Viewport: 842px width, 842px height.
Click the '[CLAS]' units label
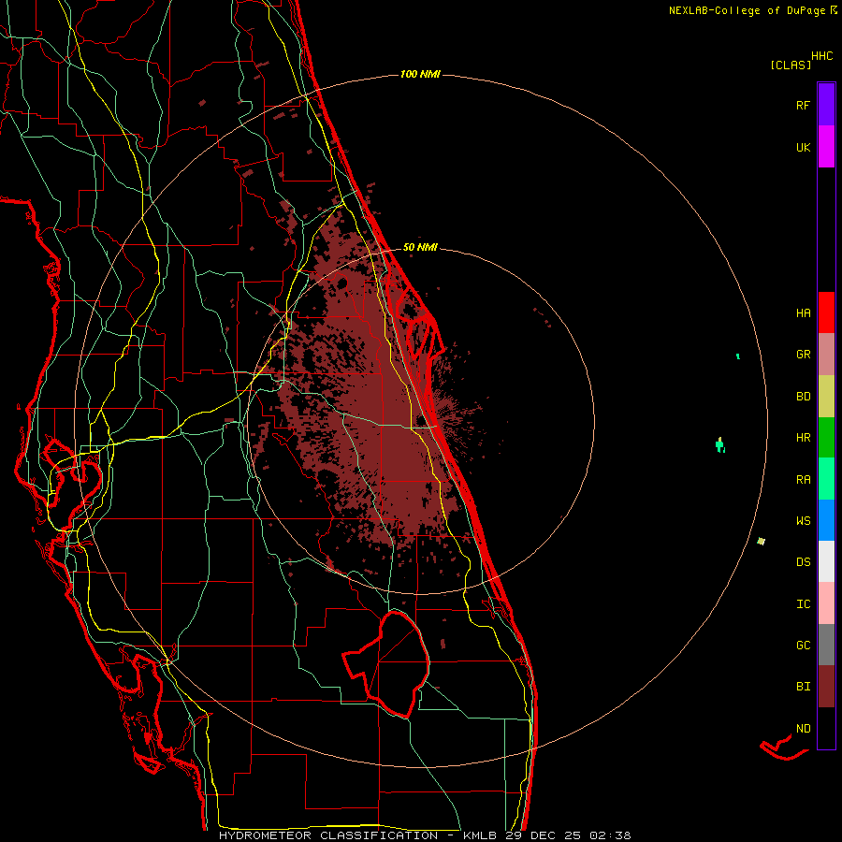click(x=791, y=65)
